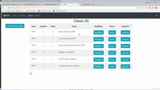Imprimir the Concatenación de cadenas row
Viewport: 160px width, 90px height.
tap(125, 66)
